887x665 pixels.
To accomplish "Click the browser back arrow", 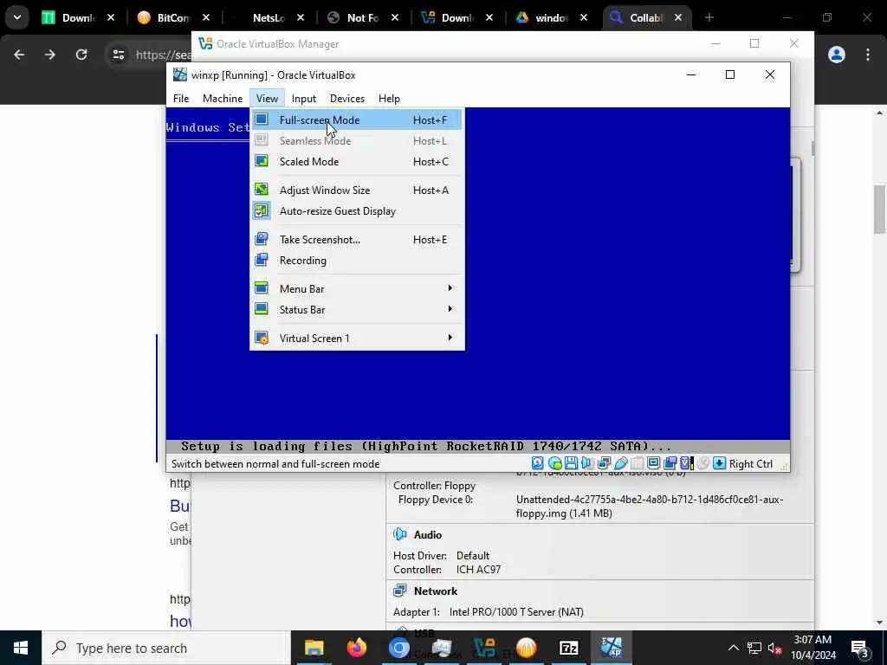I will pos(19,55).
